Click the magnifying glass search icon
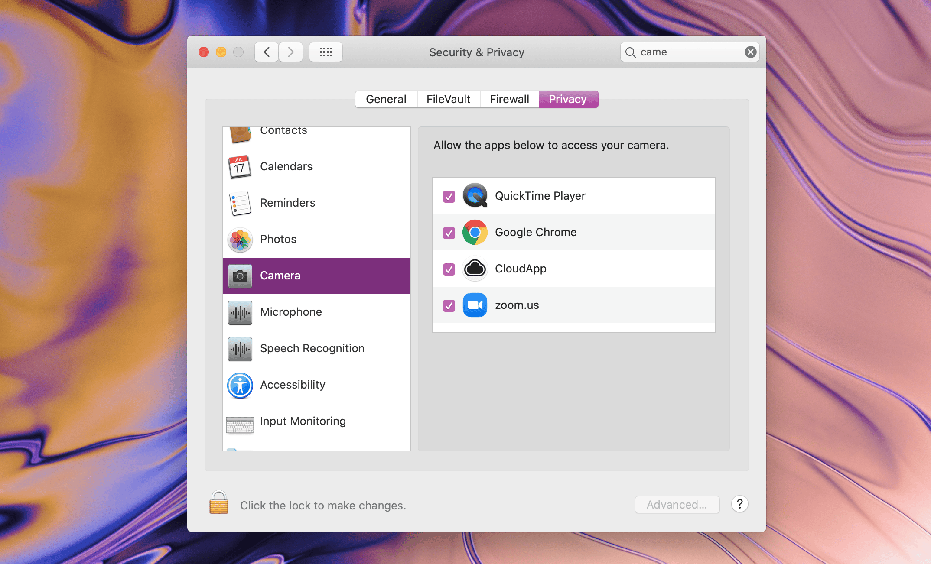Image resolution: width=931 pixels, height=564 pixels. click(x=631, y=52)
